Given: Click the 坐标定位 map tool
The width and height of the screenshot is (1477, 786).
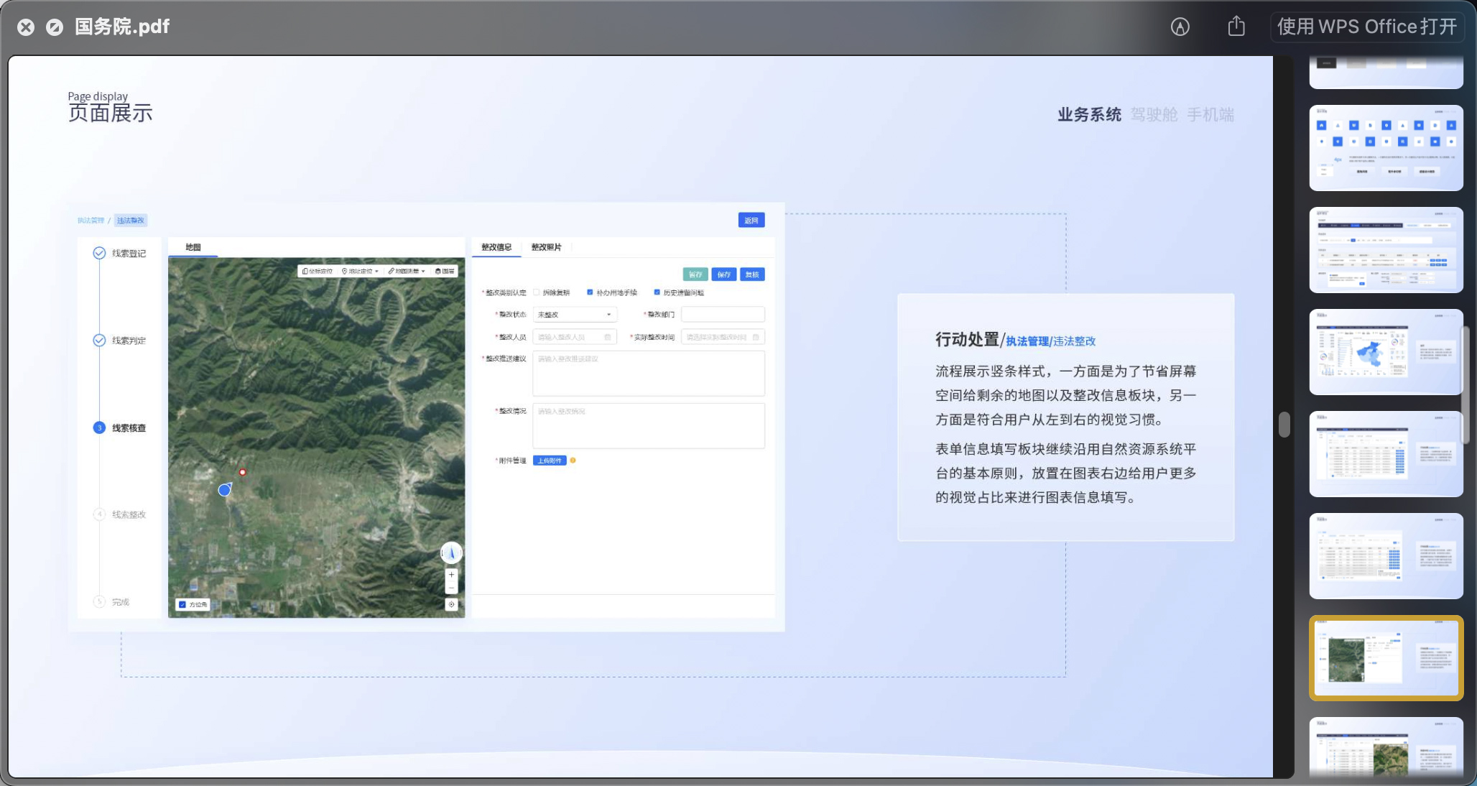Looking at the screenshot, I should click(318, 272).
